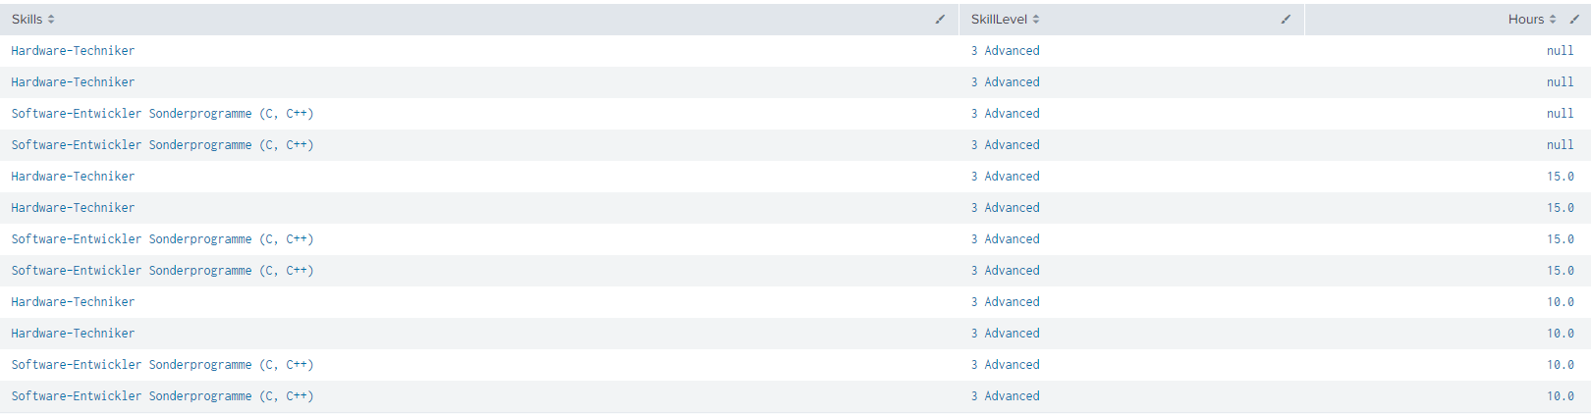Screen dimensions: 1591x415
Task: Click the first 10.0 Hours value
Action: point(1560,302)
